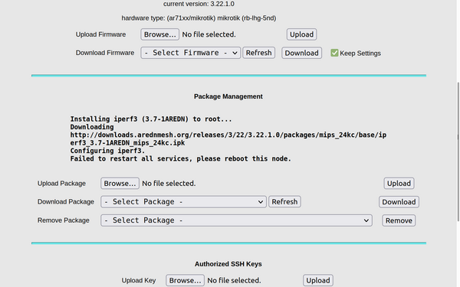Click Upload next to Upload Key
The width and height of the screenshot is (460, 287).
click(318, 280)
